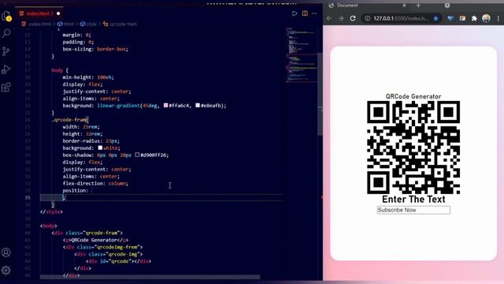This screenshot has height=284, width=504.
Task: Open the Accounts menu in the activity bar
Action: click(x=6, y=252)
